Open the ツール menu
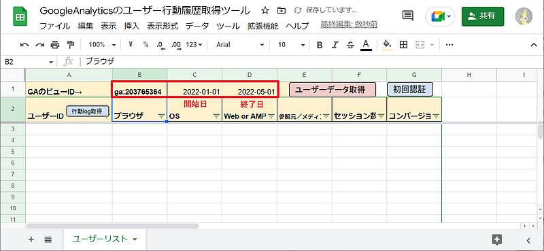This screenshot has height=251, width=544. 228,26
